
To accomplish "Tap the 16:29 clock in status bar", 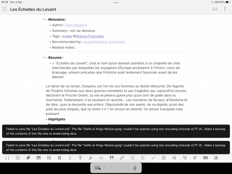I will tap(5, 2).
